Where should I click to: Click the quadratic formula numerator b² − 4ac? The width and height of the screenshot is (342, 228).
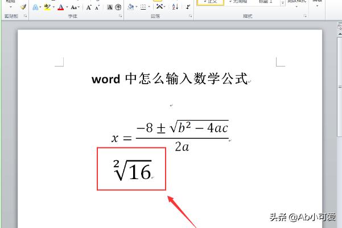[203, 127]
